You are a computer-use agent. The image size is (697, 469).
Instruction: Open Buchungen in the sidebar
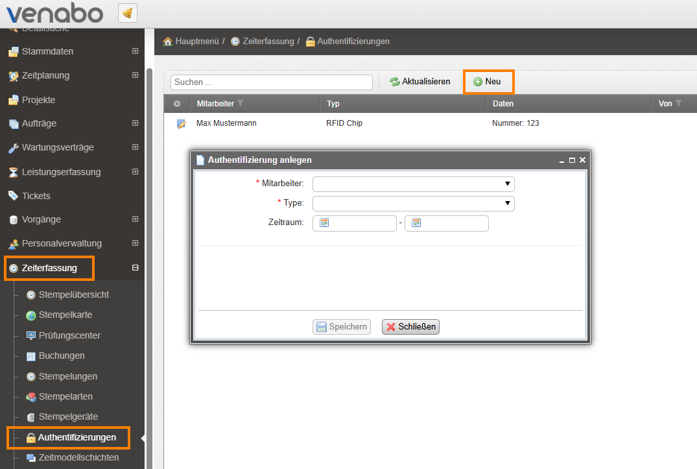62,355
